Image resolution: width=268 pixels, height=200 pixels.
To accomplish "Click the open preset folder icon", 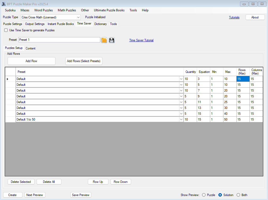I will coord(104,40).
